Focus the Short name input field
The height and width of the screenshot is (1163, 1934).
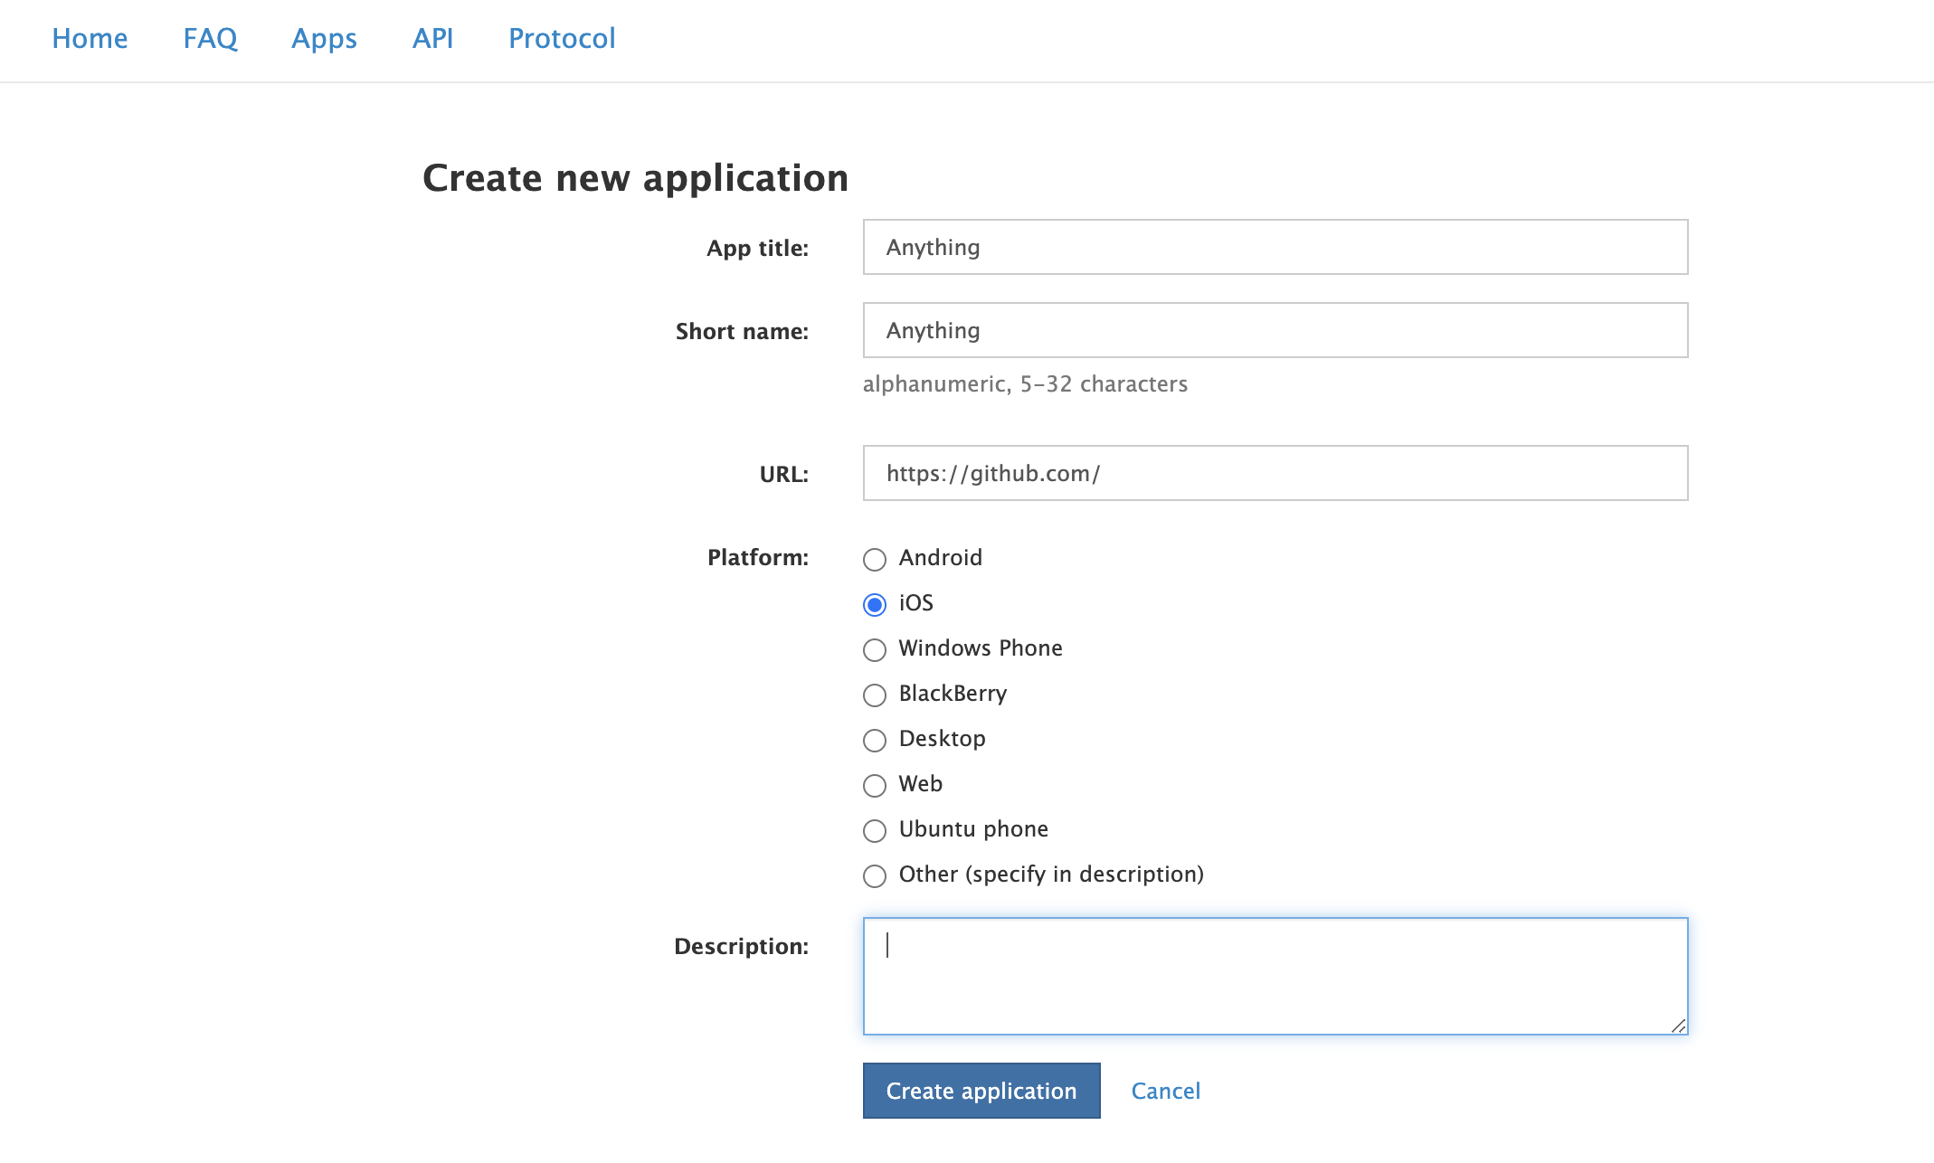click(1275, 330)
